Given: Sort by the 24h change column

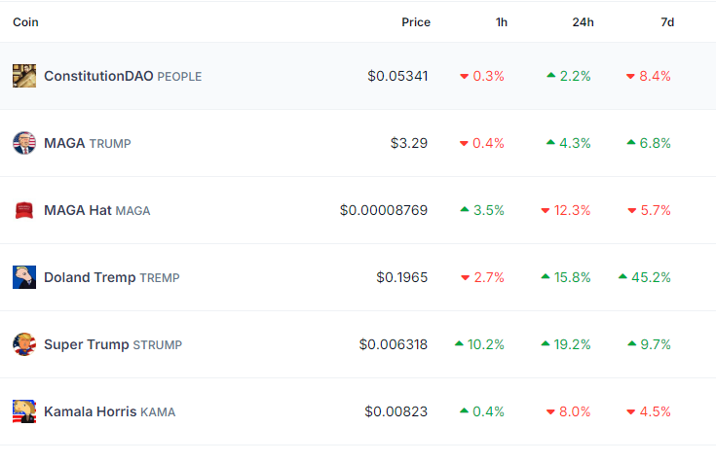Looking at the screenshot, I should point(583,22).
